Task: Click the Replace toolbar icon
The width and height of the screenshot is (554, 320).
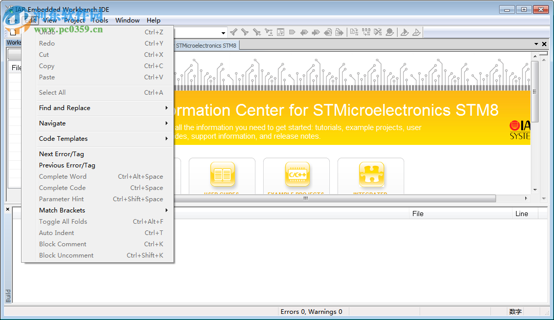Action: pos(280,32)
